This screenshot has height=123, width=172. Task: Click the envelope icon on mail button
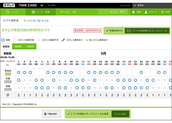129,31
